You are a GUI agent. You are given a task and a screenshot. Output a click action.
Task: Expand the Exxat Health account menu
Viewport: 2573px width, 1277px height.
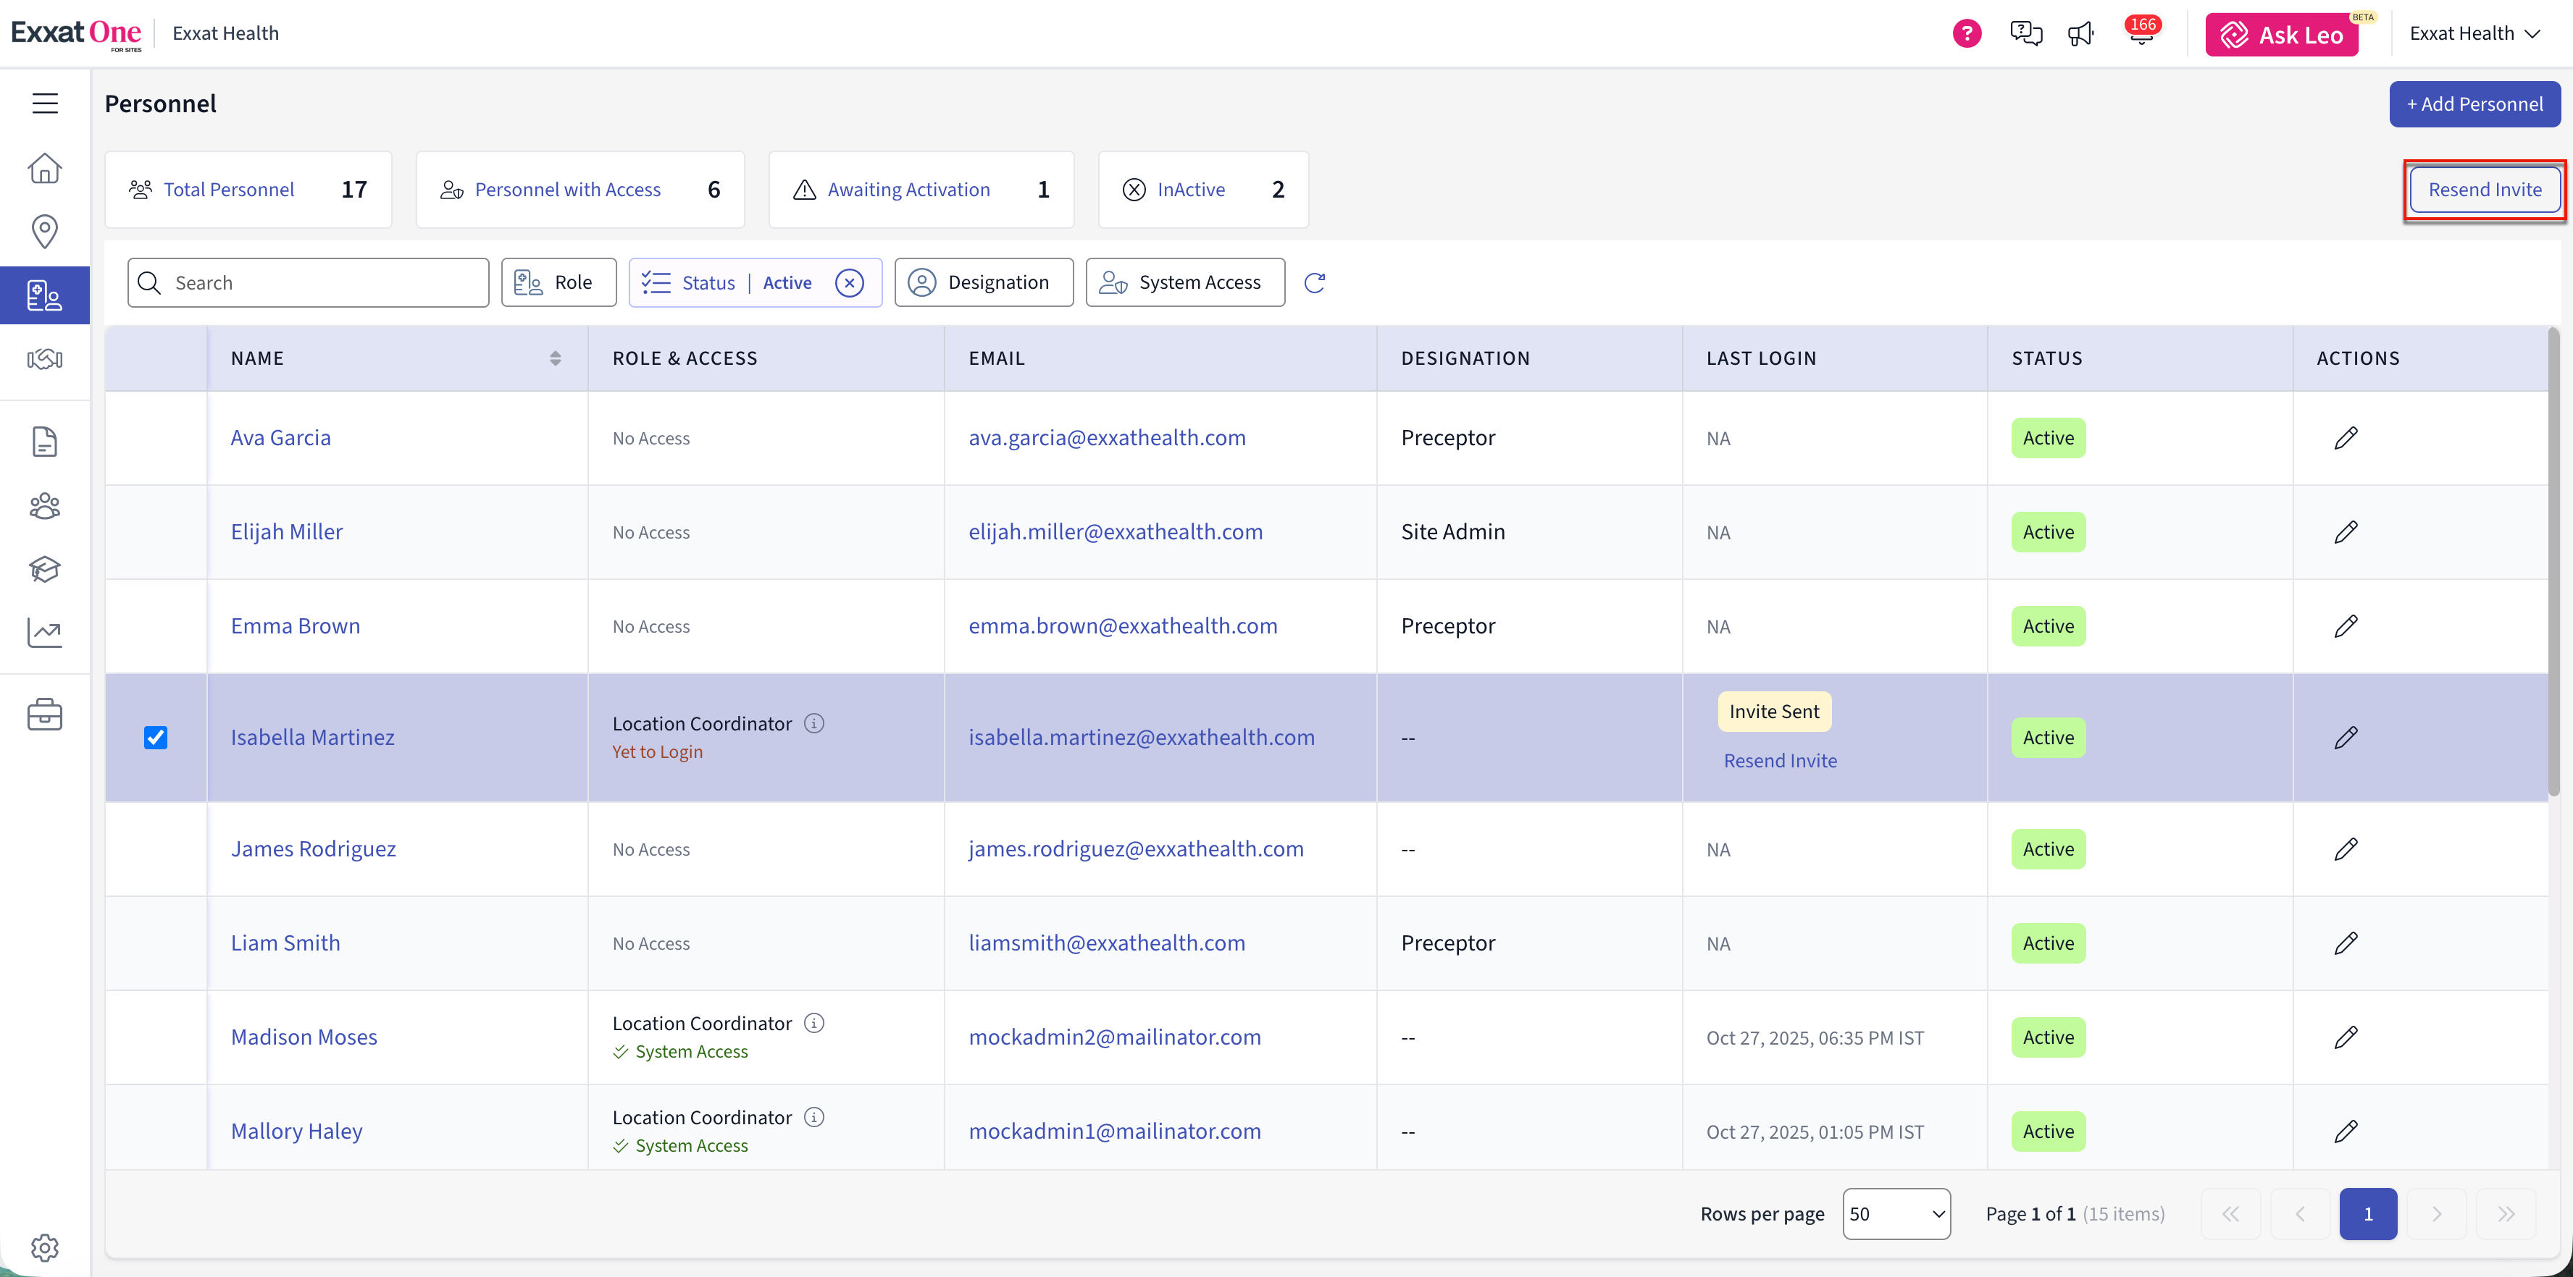point(2474,34)
